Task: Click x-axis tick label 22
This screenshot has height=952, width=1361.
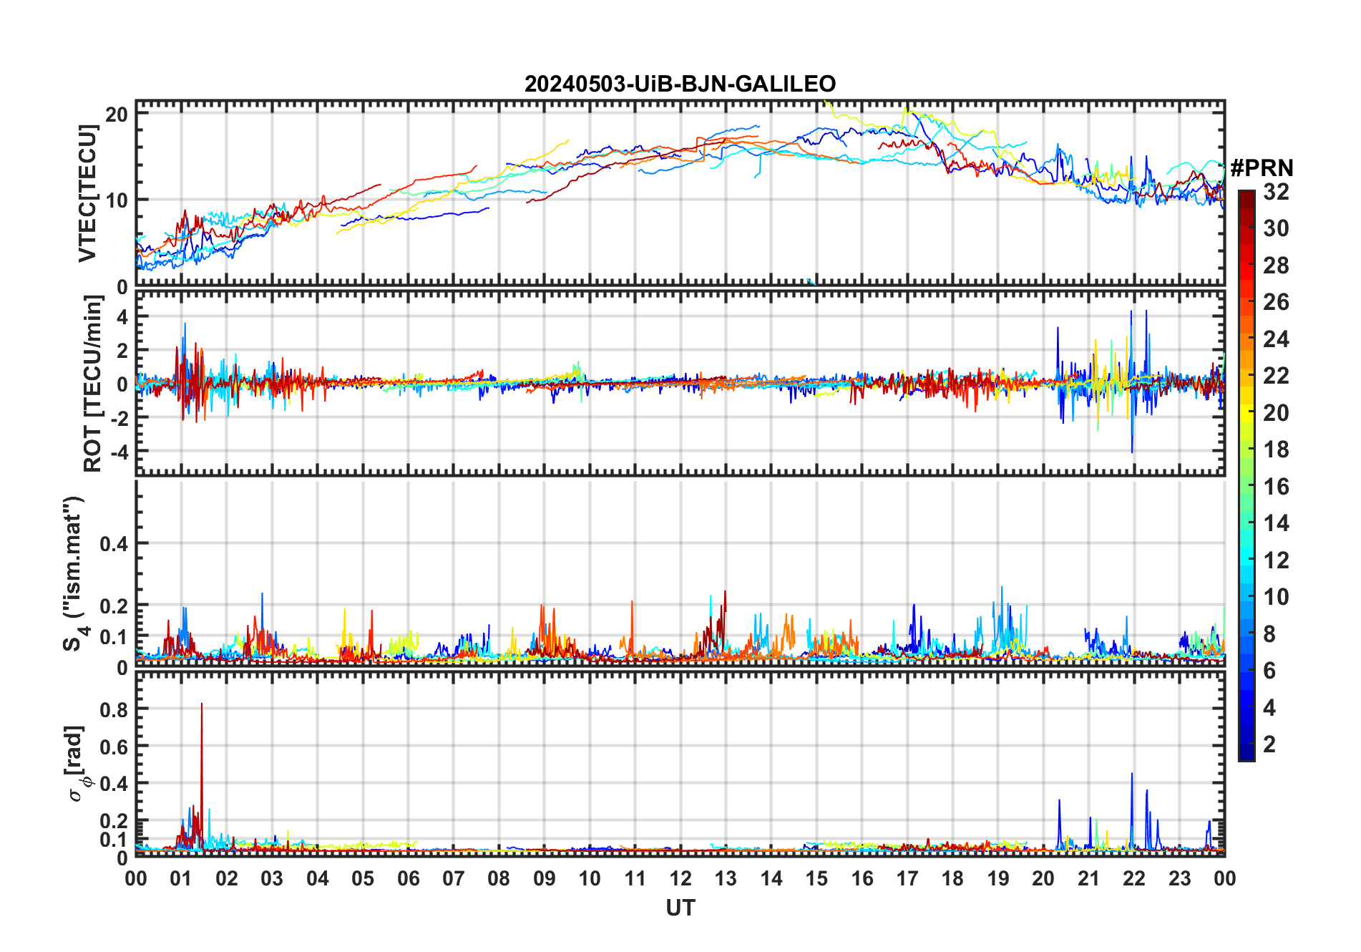Action: (1134, 878)
